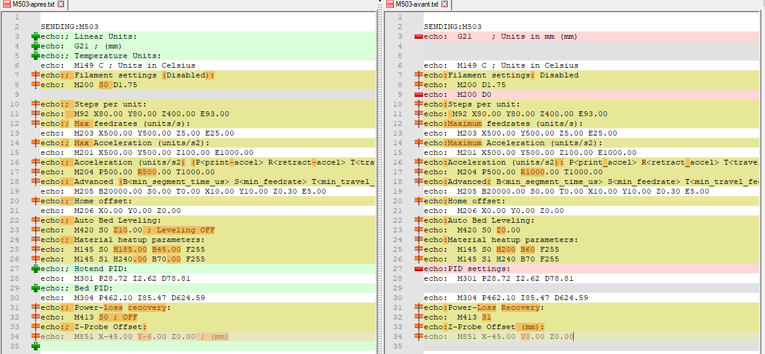
Task: Click the red minus marker on line 9 in M503-avant.txt
Action: pos(418,94)
